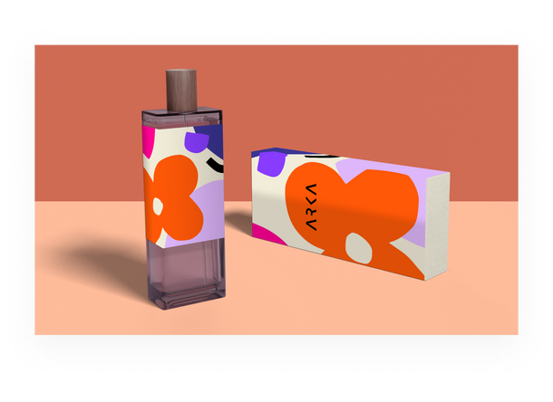This screenshot has width=553, height=402.
Task: Click the wooden cap of the perfume bottle
Action: pos(182,88)
